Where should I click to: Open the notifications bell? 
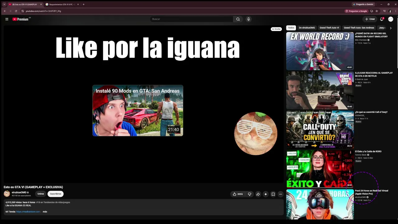point(382,19)
